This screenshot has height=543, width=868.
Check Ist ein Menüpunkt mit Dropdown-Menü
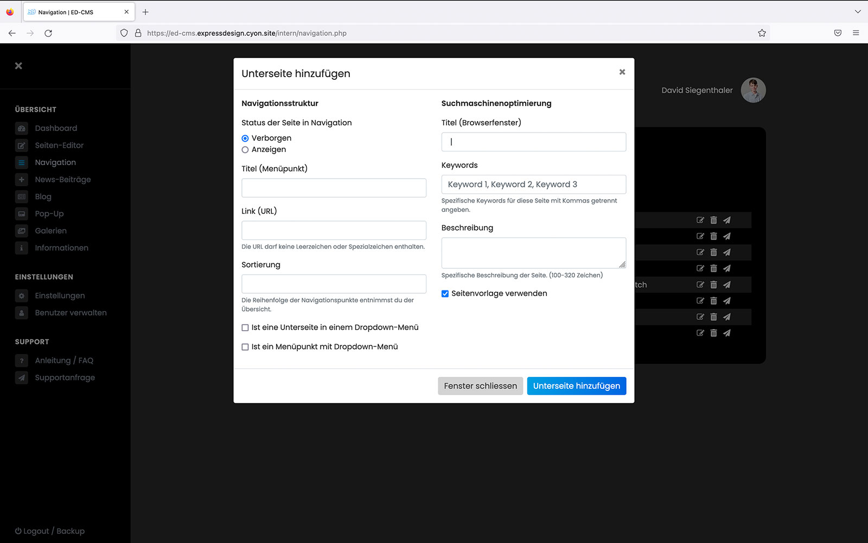(x=245, y=347)
